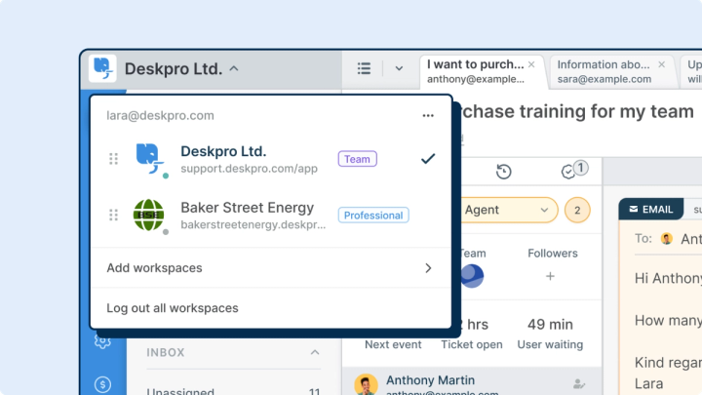The height and width of the screenshot is (395, 702).
Task: Open the billing dollar icon in sidebar
Action: [102, 384]
